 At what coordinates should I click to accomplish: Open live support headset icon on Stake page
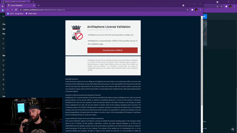pos(233,129)
